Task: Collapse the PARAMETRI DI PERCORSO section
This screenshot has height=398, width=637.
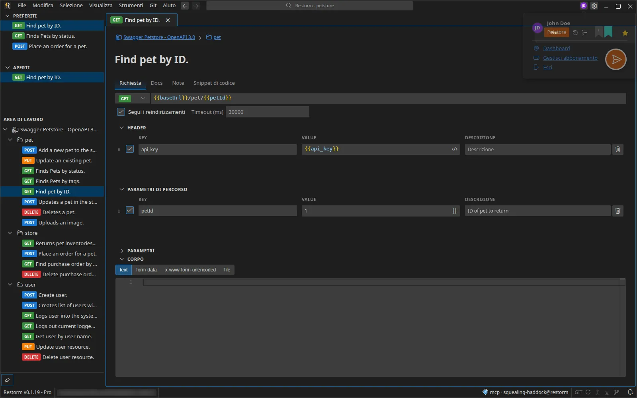Action: [122, 189]
